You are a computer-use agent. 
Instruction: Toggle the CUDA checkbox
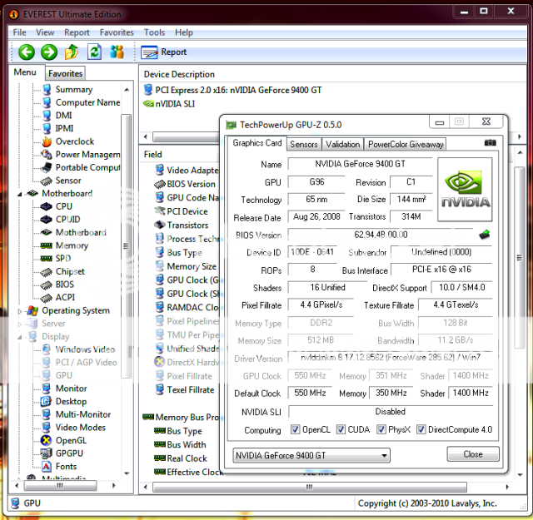(341, 429)
